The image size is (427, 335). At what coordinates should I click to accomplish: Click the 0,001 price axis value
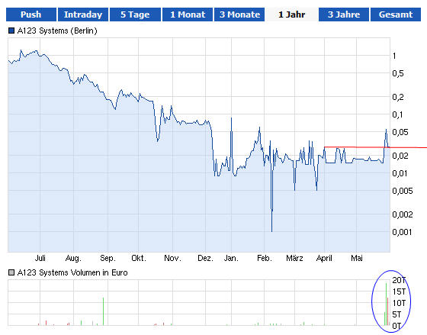point(402,232)
